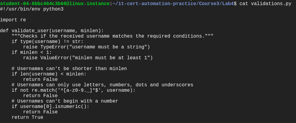Click the comment about shorter than minlen

click(x=69, y=69)
